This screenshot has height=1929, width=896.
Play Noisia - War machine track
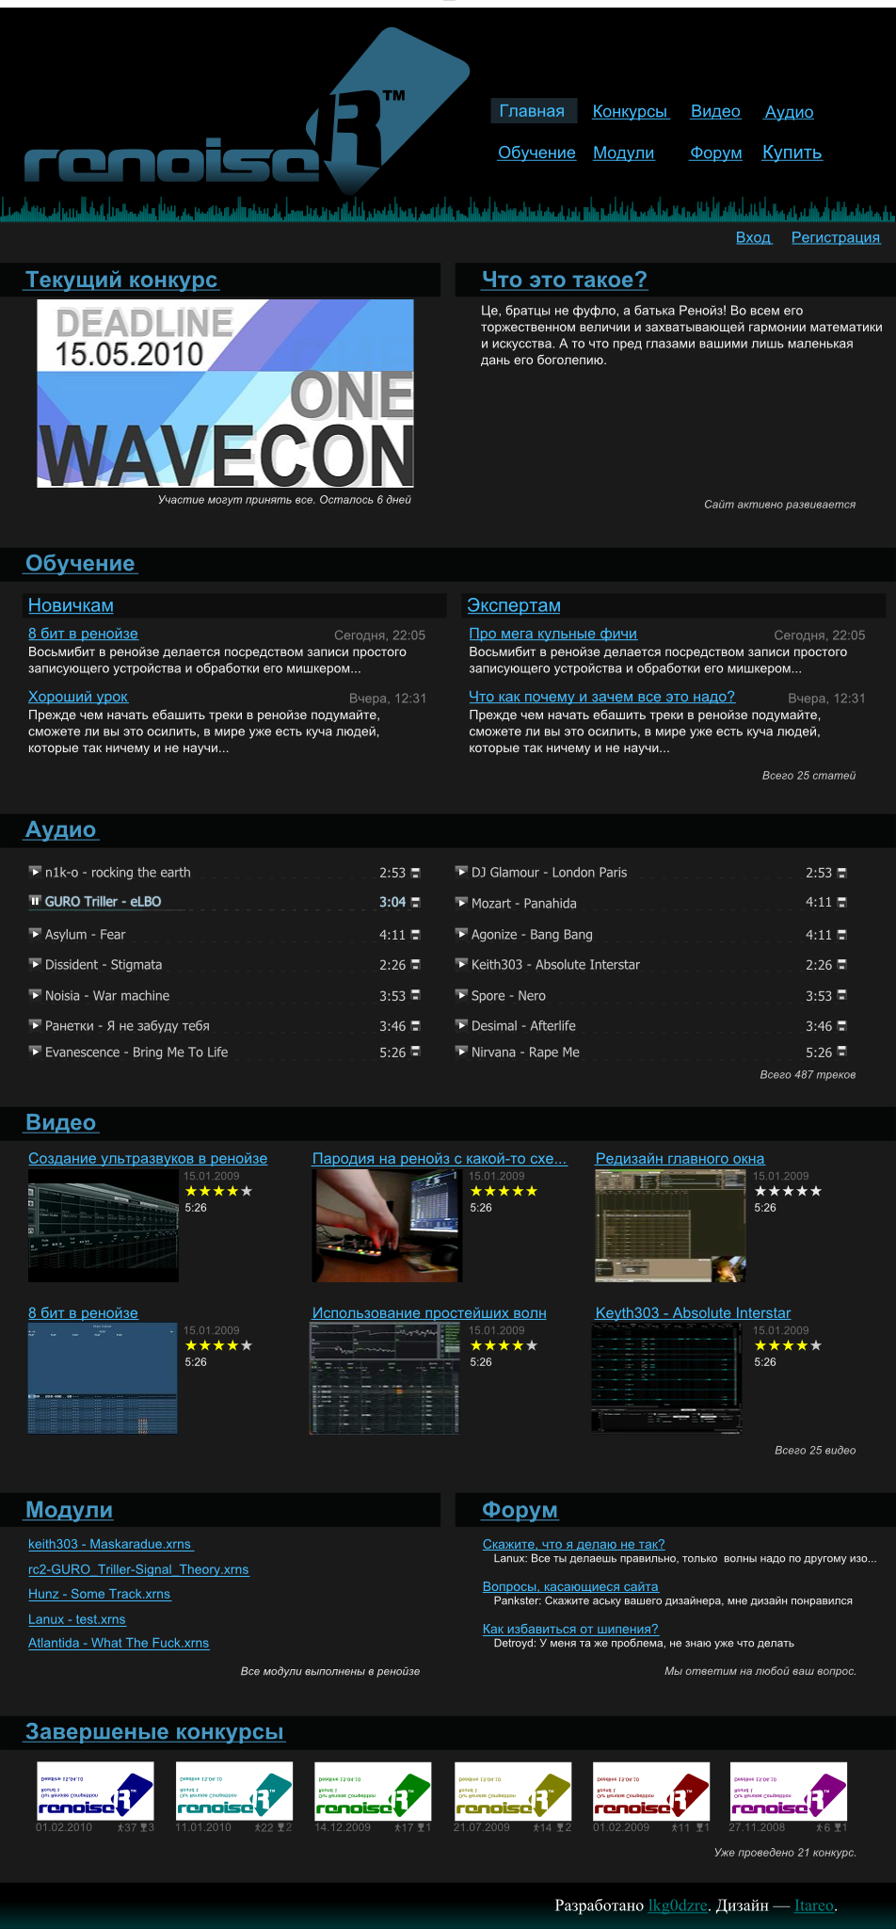[35, 995]
